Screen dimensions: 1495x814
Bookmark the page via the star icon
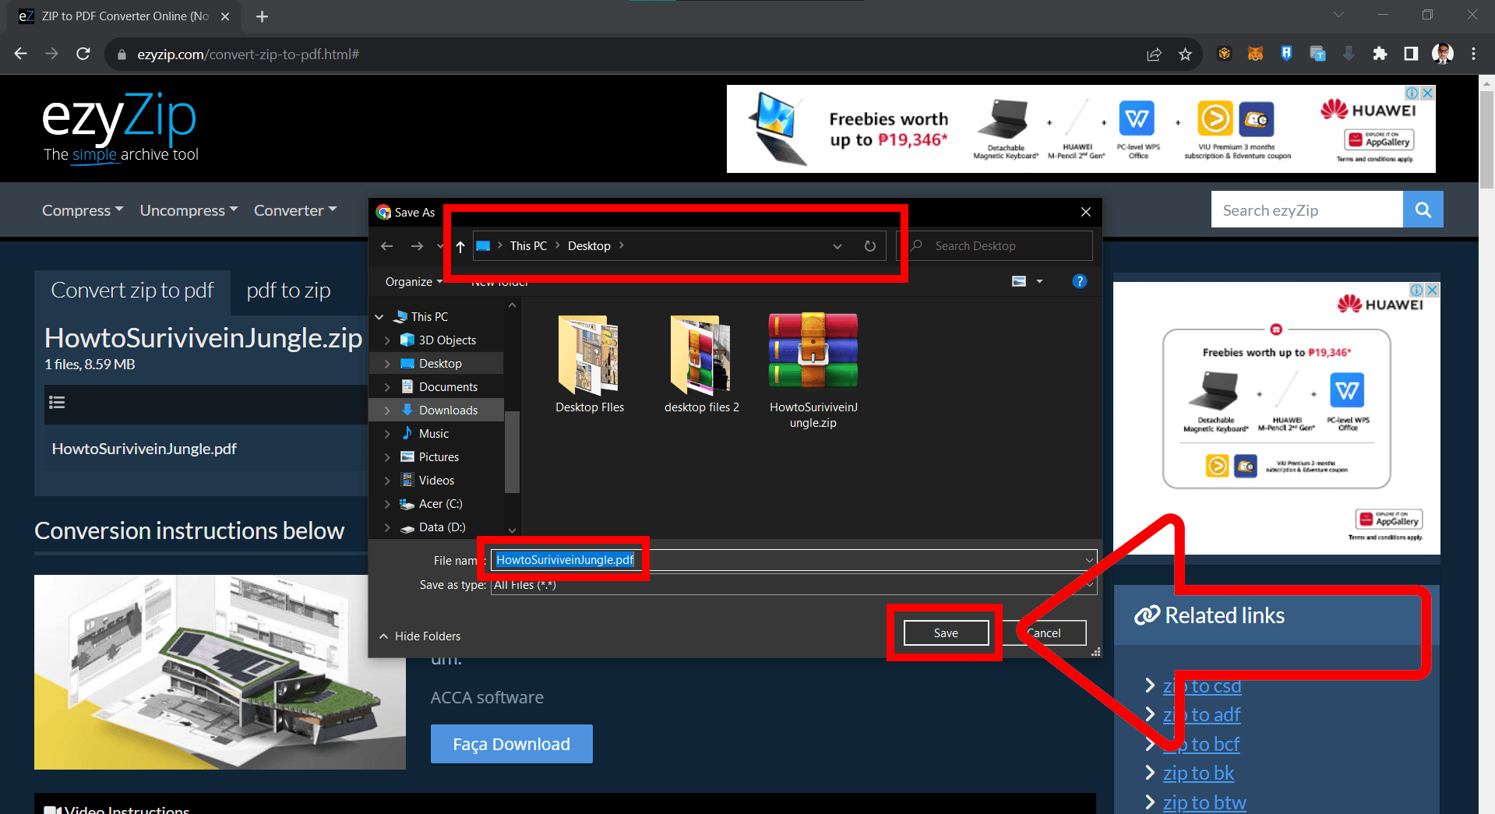point(1185,54)
